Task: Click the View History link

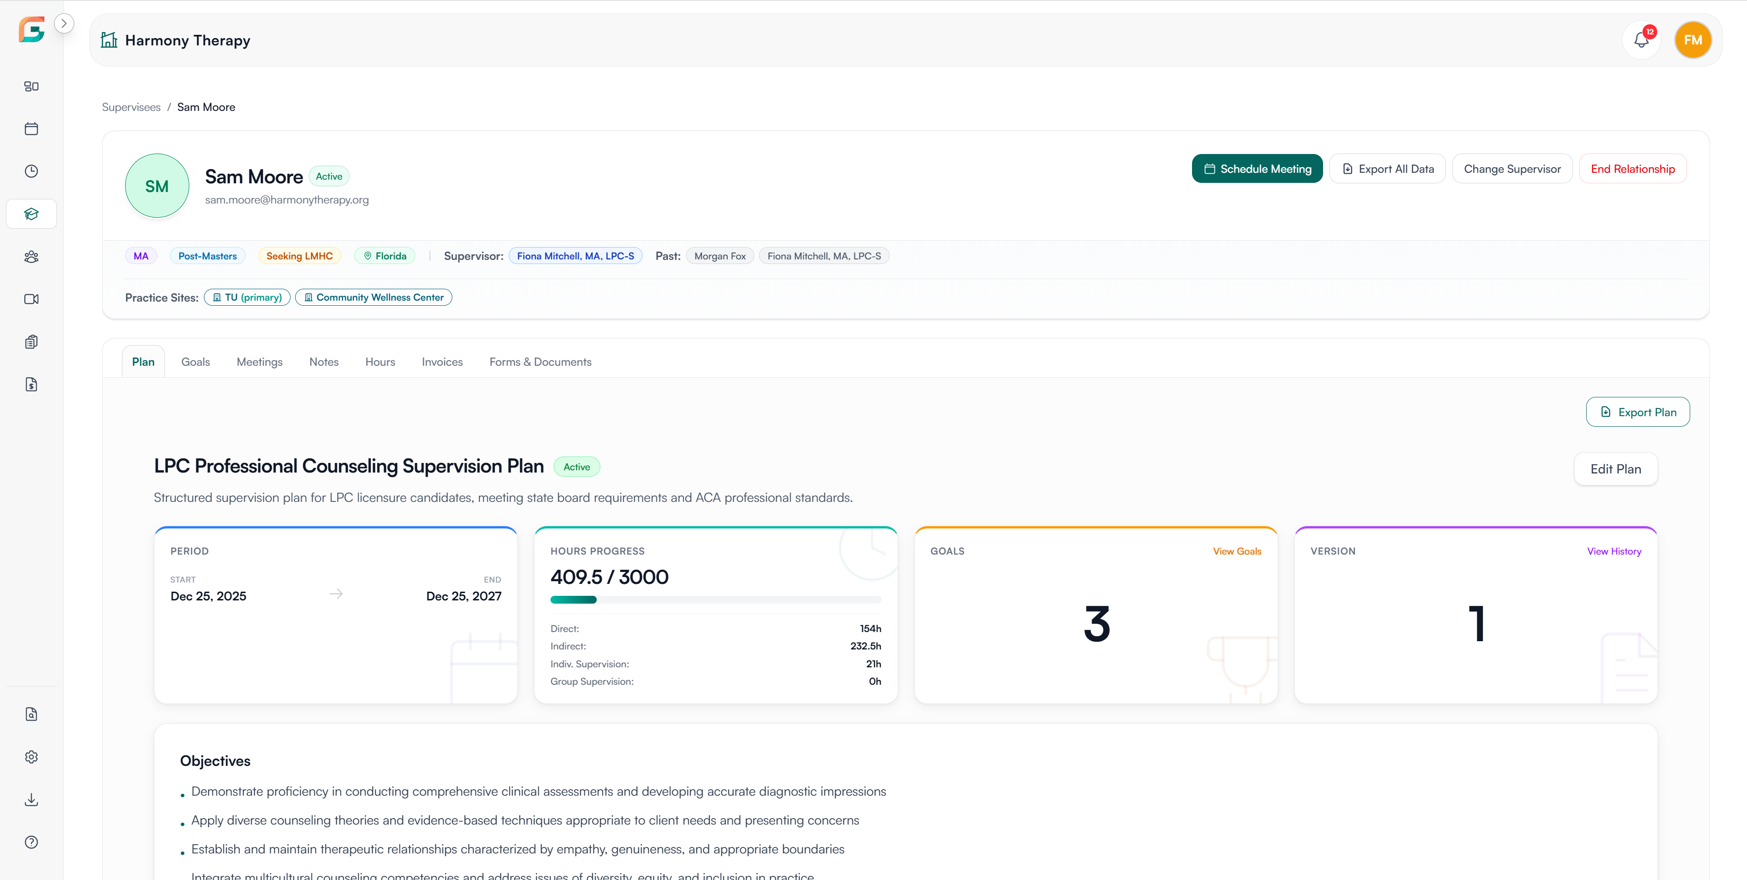Action: point(1613,551)
